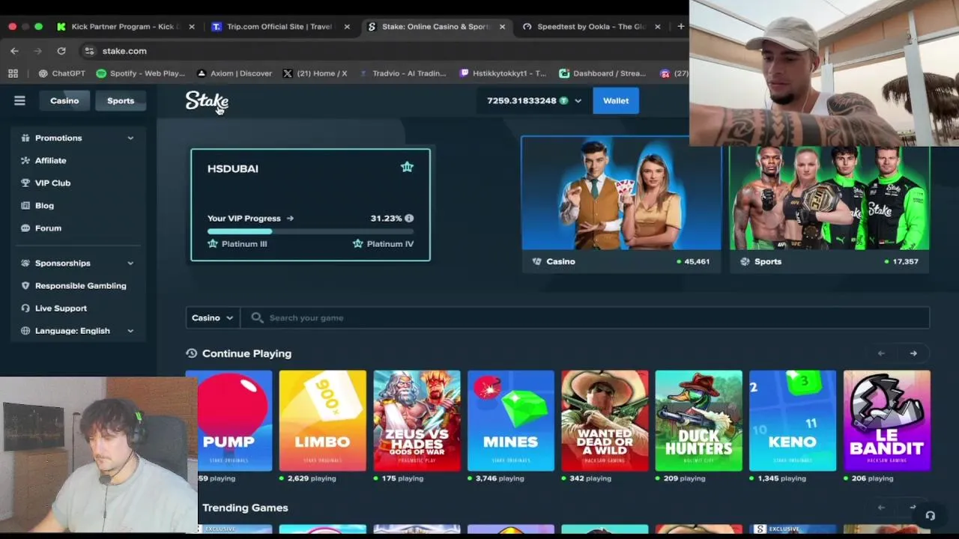Open the Keno game thumbnail
The width and height of the screenshot is (959, 539).
793,421
